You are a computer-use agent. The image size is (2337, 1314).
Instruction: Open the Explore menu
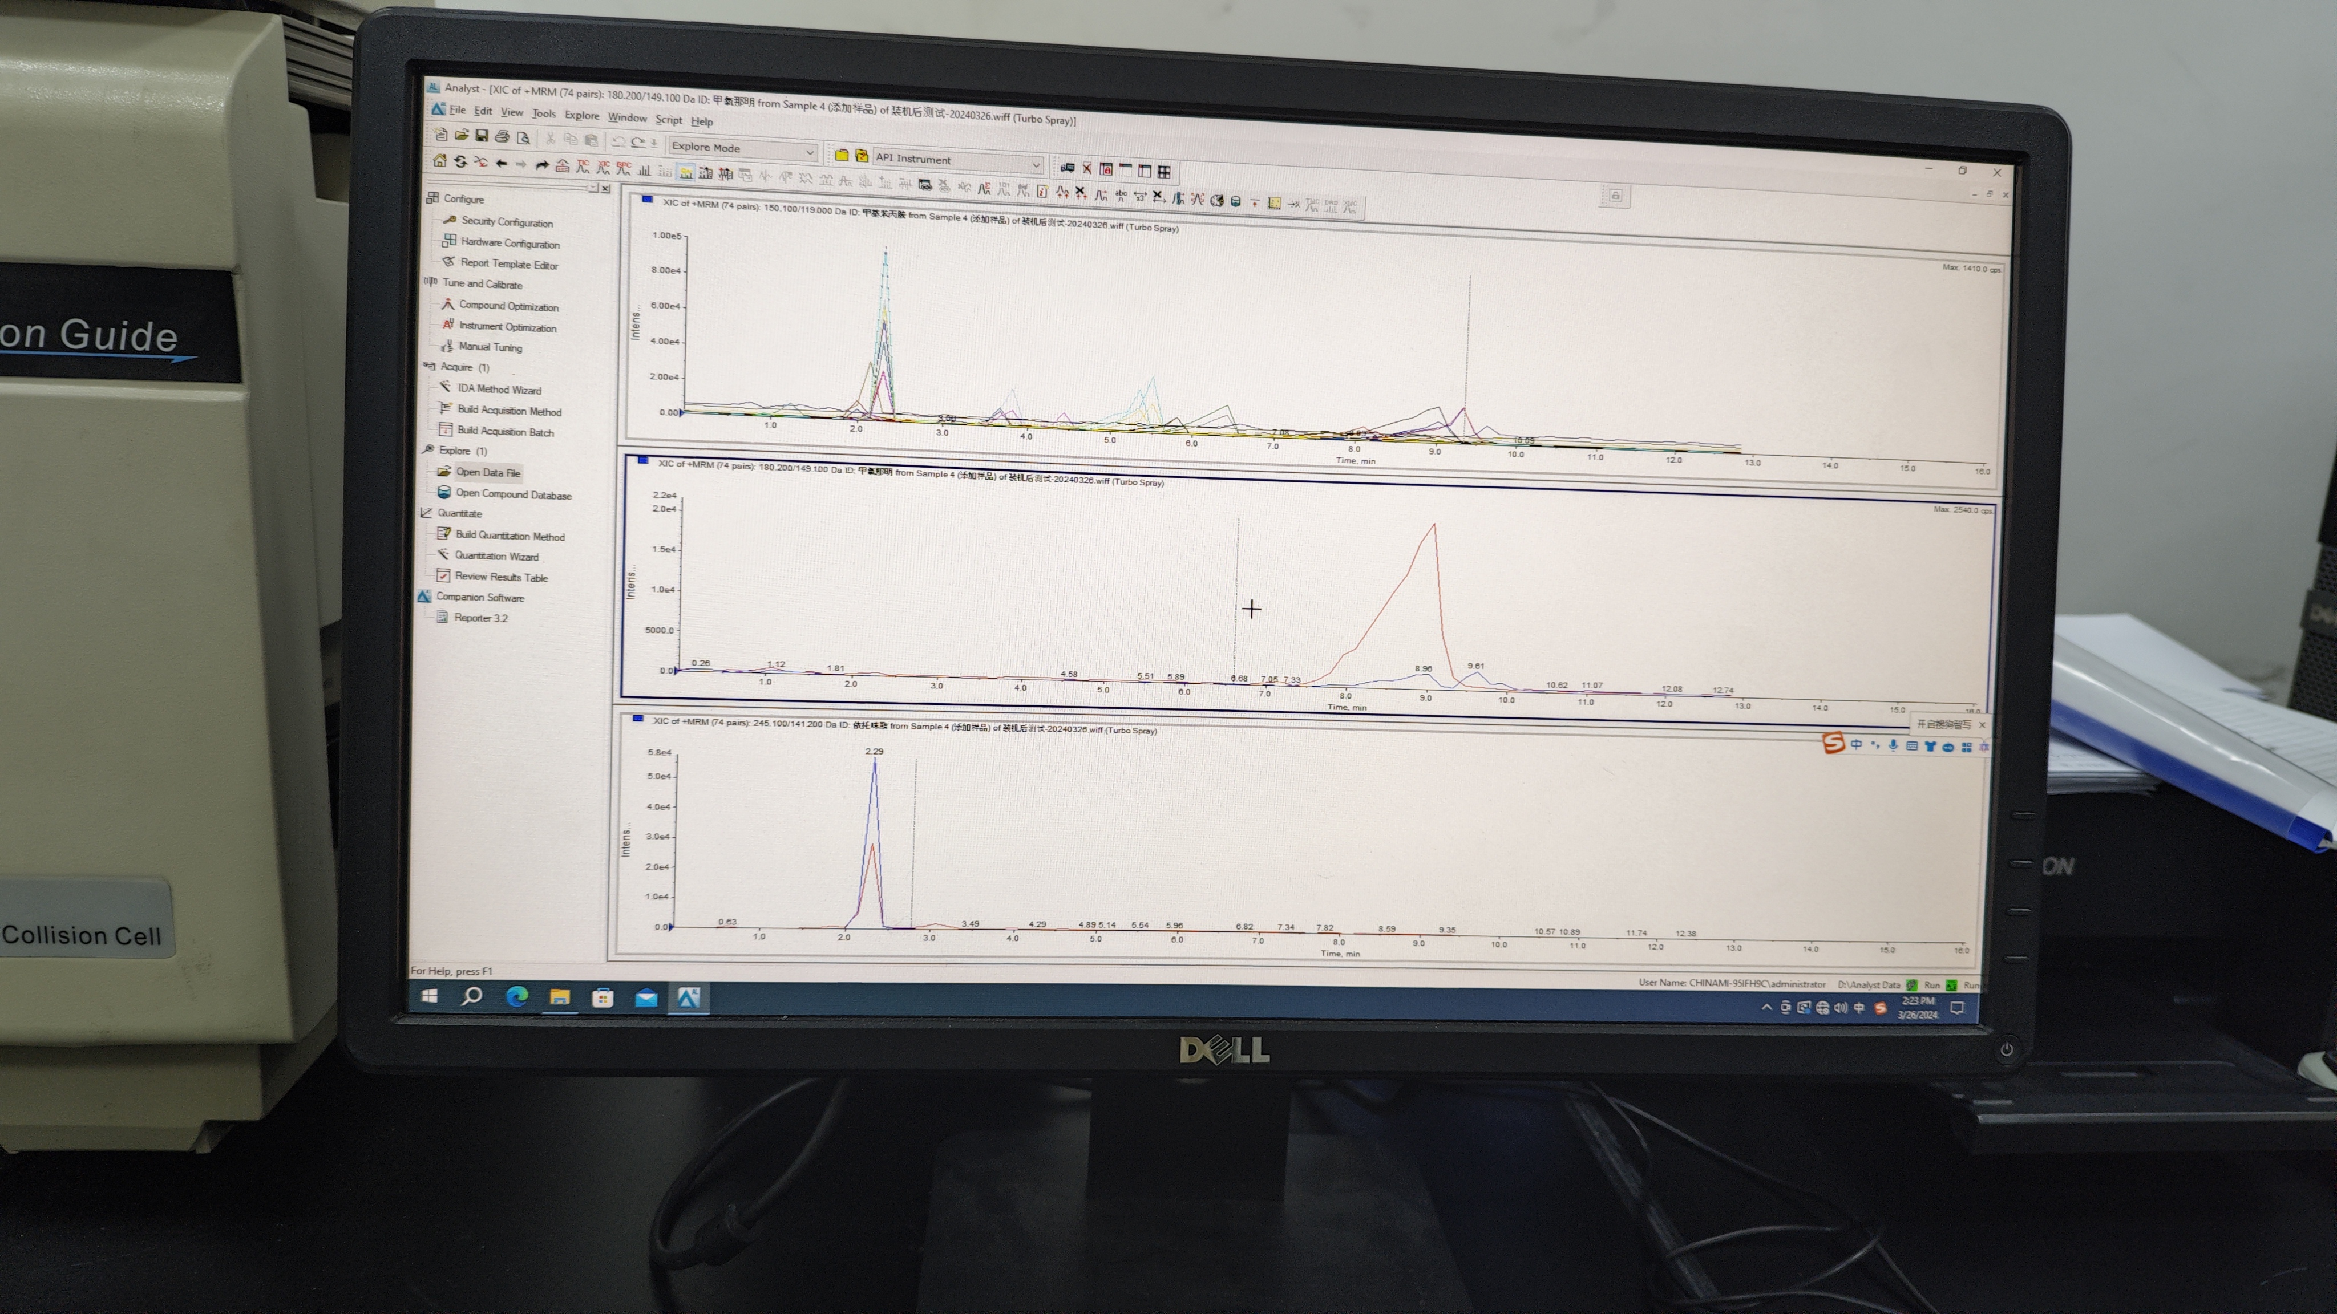tap(581, 115)
